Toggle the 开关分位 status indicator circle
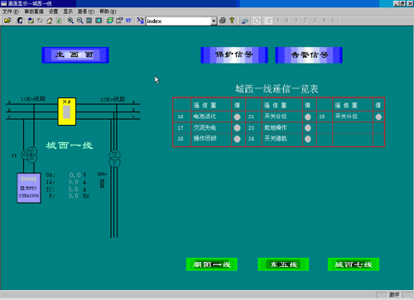 pyautogui.click(x=378, y=117)
